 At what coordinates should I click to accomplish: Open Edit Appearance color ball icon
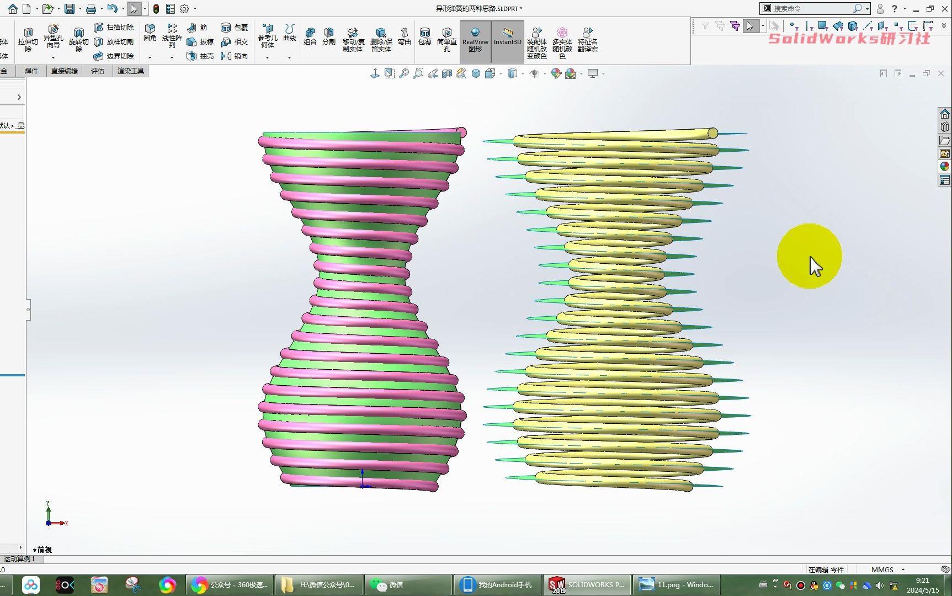[556, 73]
